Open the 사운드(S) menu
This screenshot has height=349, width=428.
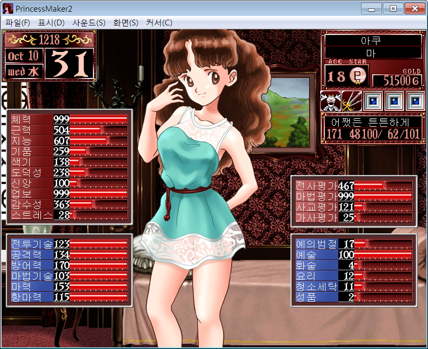(89, 23)
